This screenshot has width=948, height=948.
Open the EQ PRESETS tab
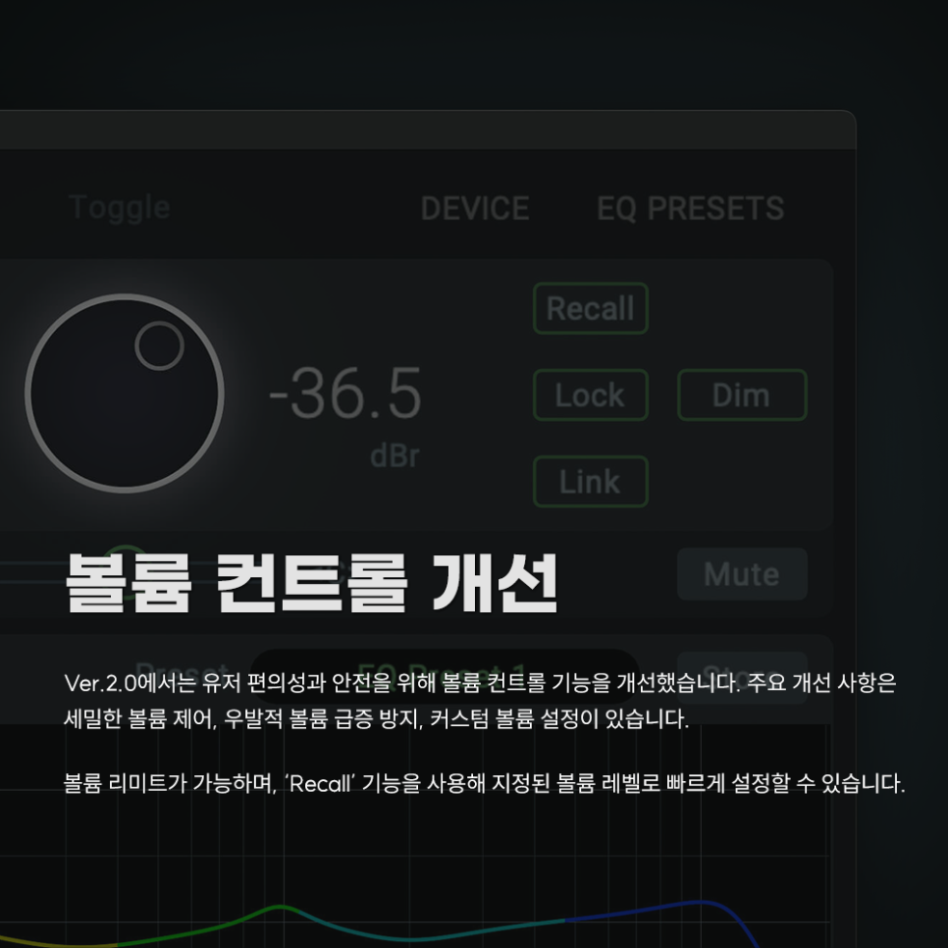click(691, 209)
